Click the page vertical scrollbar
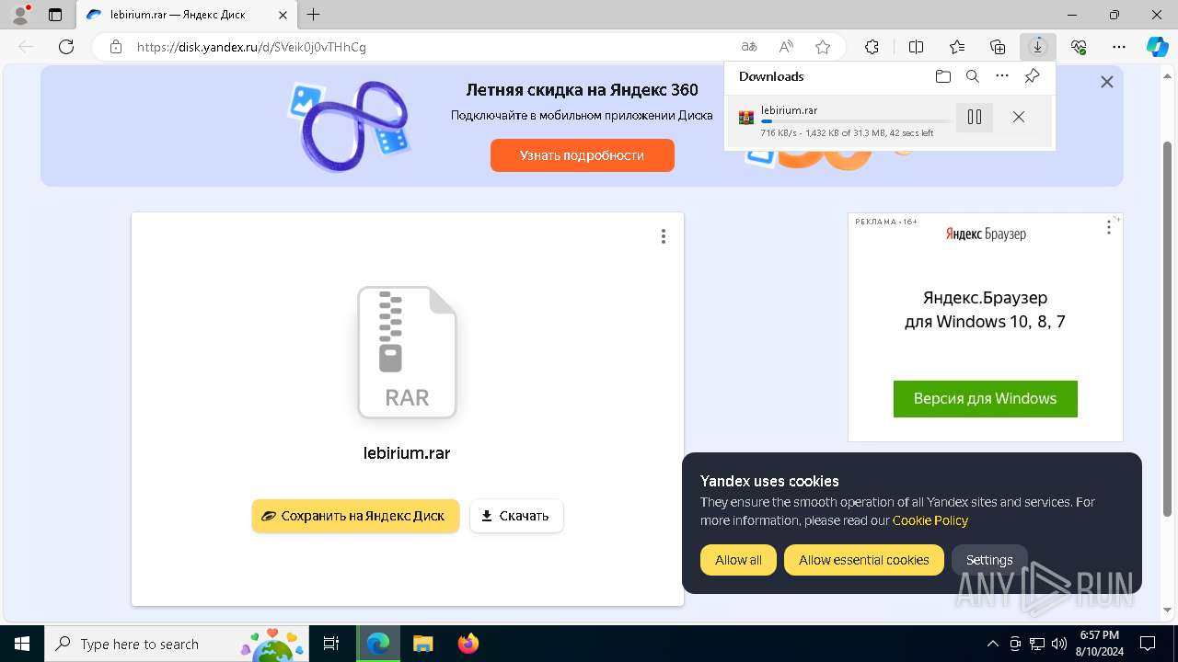1178x662 pixels. (x=1168, y=329)
